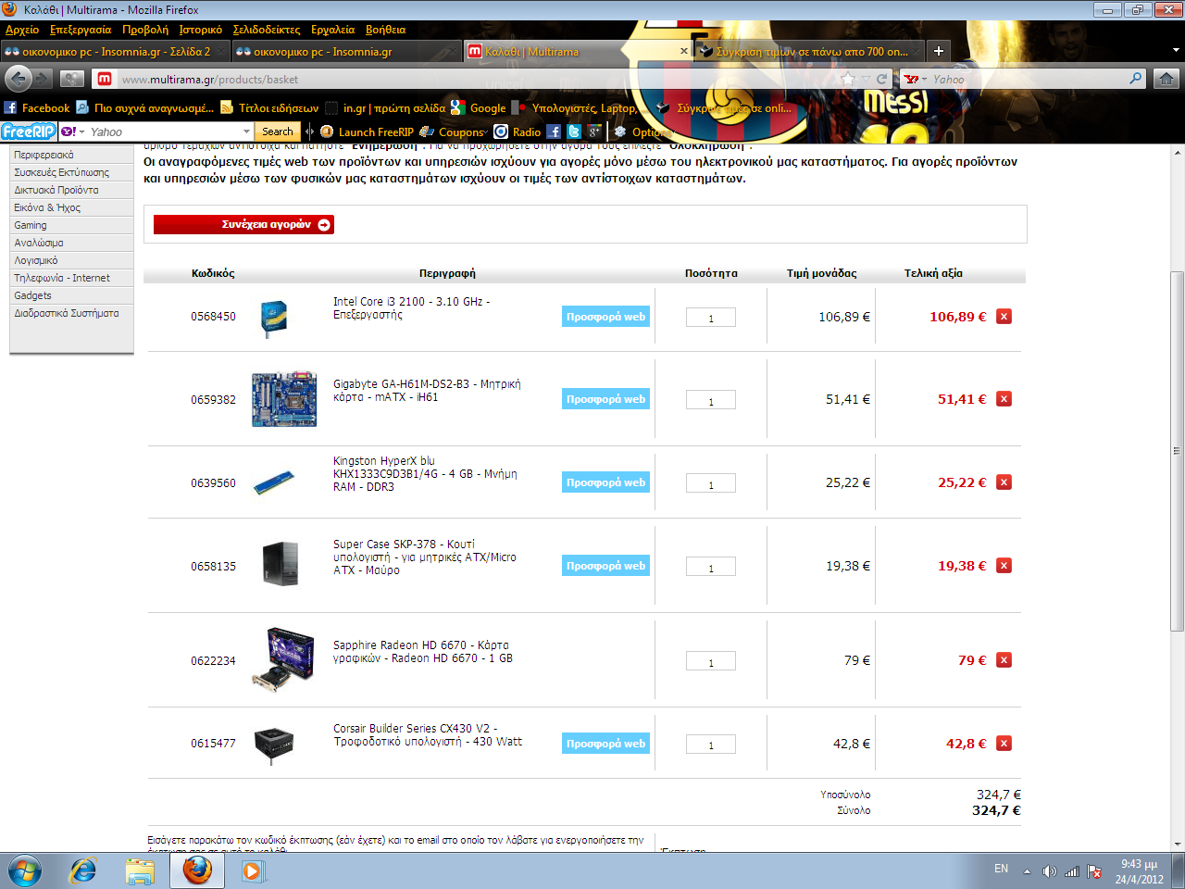Switch to the Σύγκριση τιμών tab
This screenshot has height=889, width=1185.
tap(810, 51)
